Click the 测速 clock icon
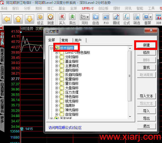Viewport: 162px width, 143px height. [51, 17]
